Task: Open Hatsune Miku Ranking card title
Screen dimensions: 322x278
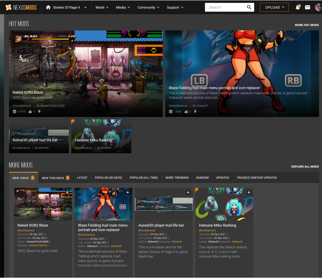Action: pos(217,225)
